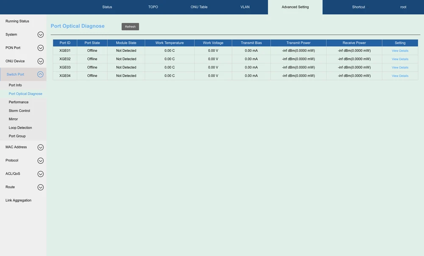Open the TOPO tab
424x256 pixels.
tap(153, 7)
